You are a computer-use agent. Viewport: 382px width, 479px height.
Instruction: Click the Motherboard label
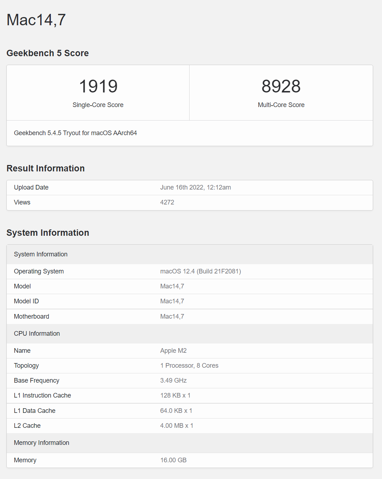32,316
